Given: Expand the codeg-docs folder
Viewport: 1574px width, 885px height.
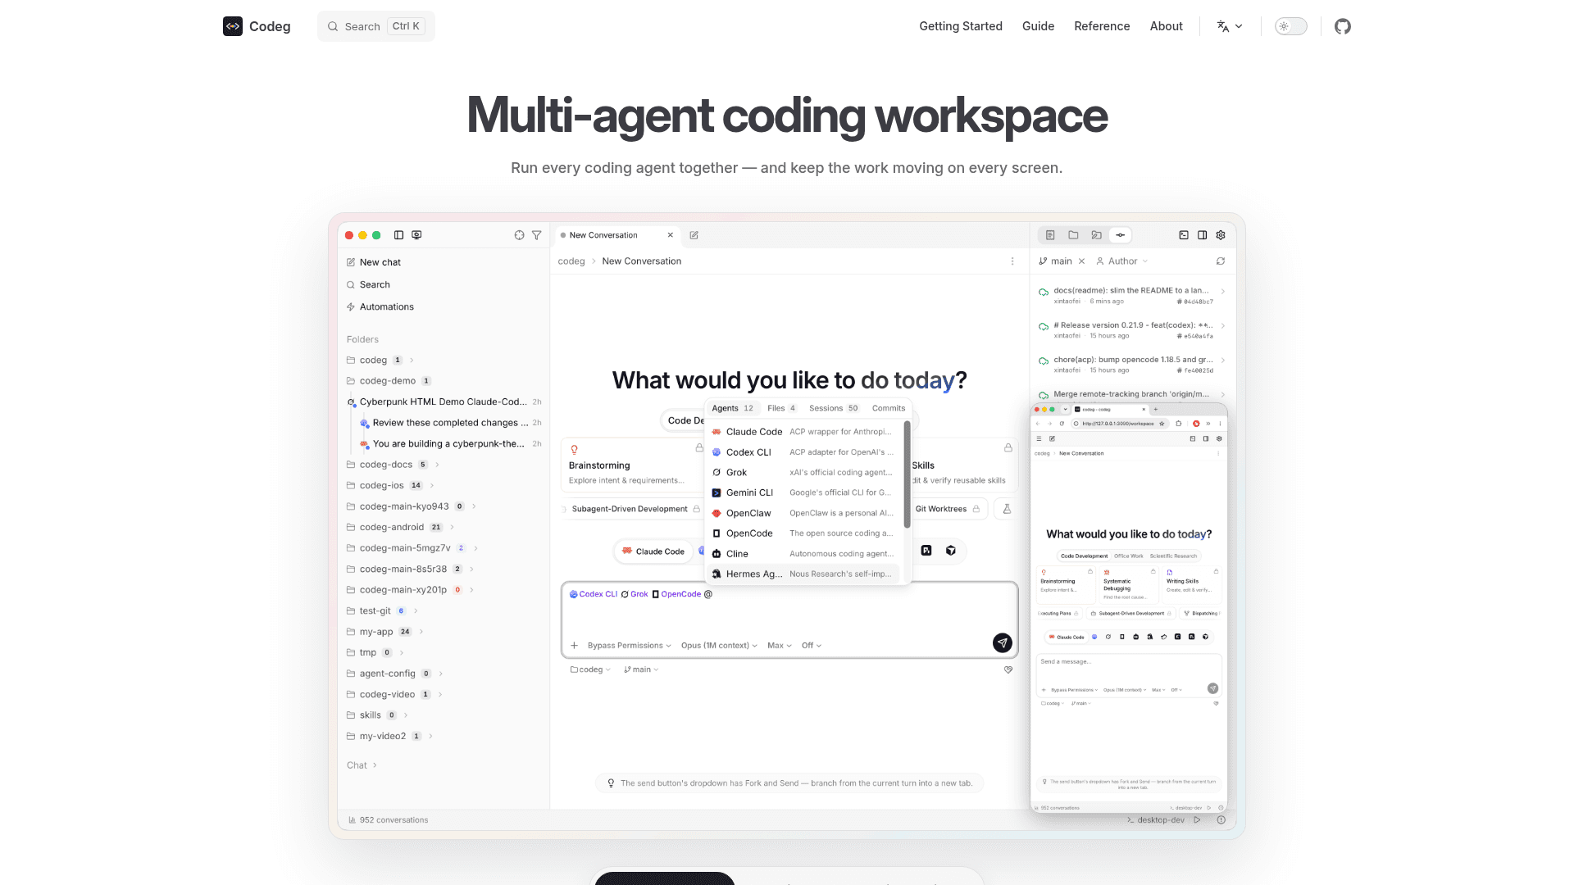Looking at the screenshot, I should (393, 465).
